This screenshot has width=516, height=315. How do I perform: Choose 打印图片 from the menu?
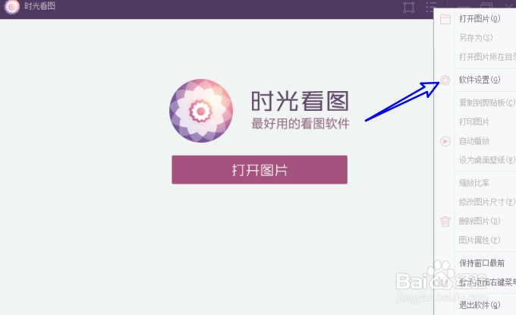point(474,121)
